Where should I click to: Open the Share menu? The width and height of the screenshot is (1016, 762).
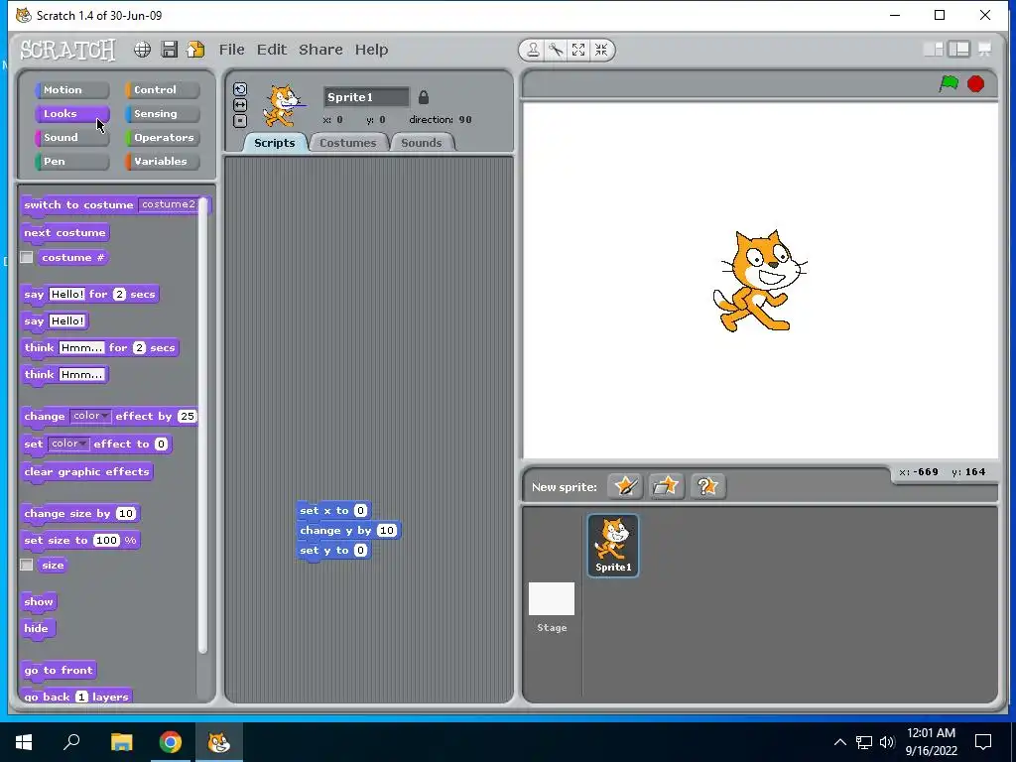click(x=320, y=50)
